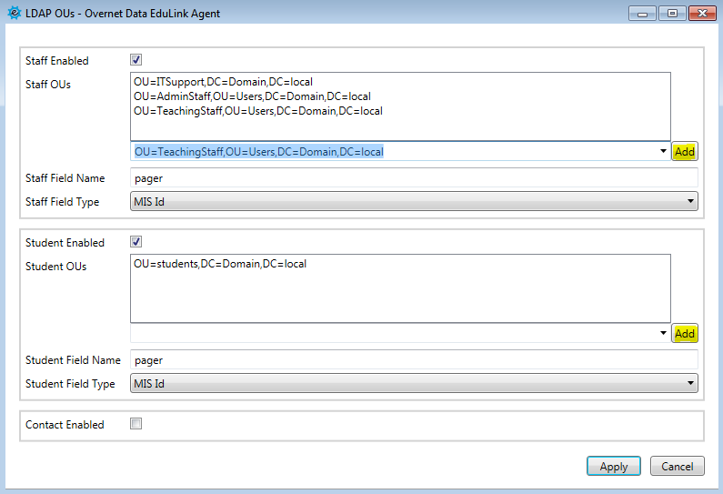Click Add button next to Staff OUs
This screenshot has height=494, width=723.
tap(685, 151)
